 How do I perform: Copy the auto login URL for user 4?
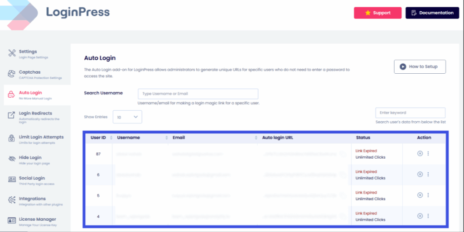coord(343,216)
